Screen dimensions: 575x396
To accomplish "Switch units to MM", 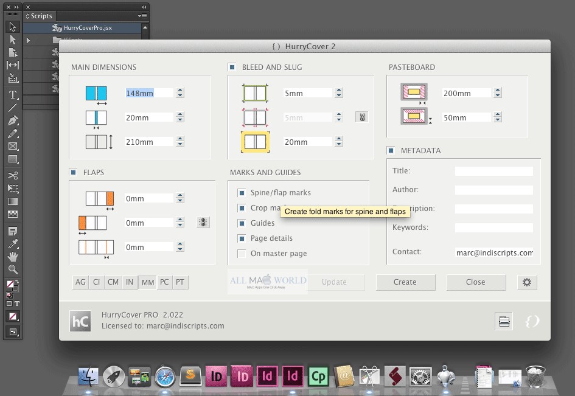I will click(148, 282).
